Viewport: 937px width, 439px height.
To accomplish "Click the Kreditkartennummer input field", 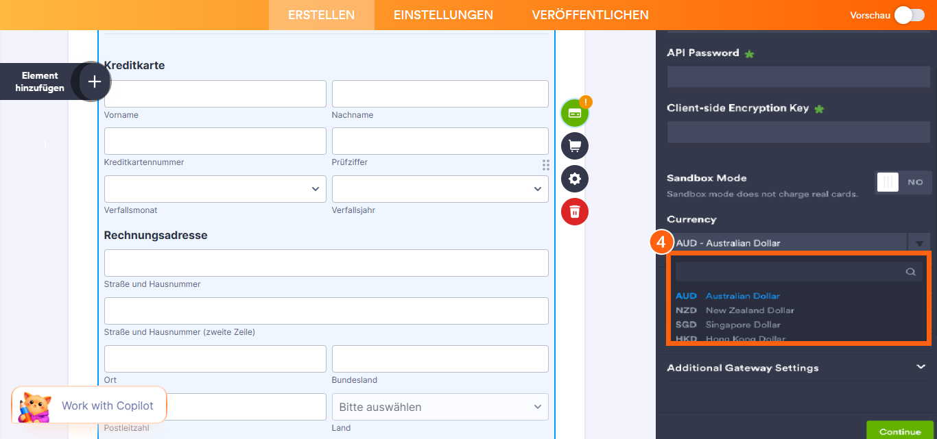I will (215, 141).
